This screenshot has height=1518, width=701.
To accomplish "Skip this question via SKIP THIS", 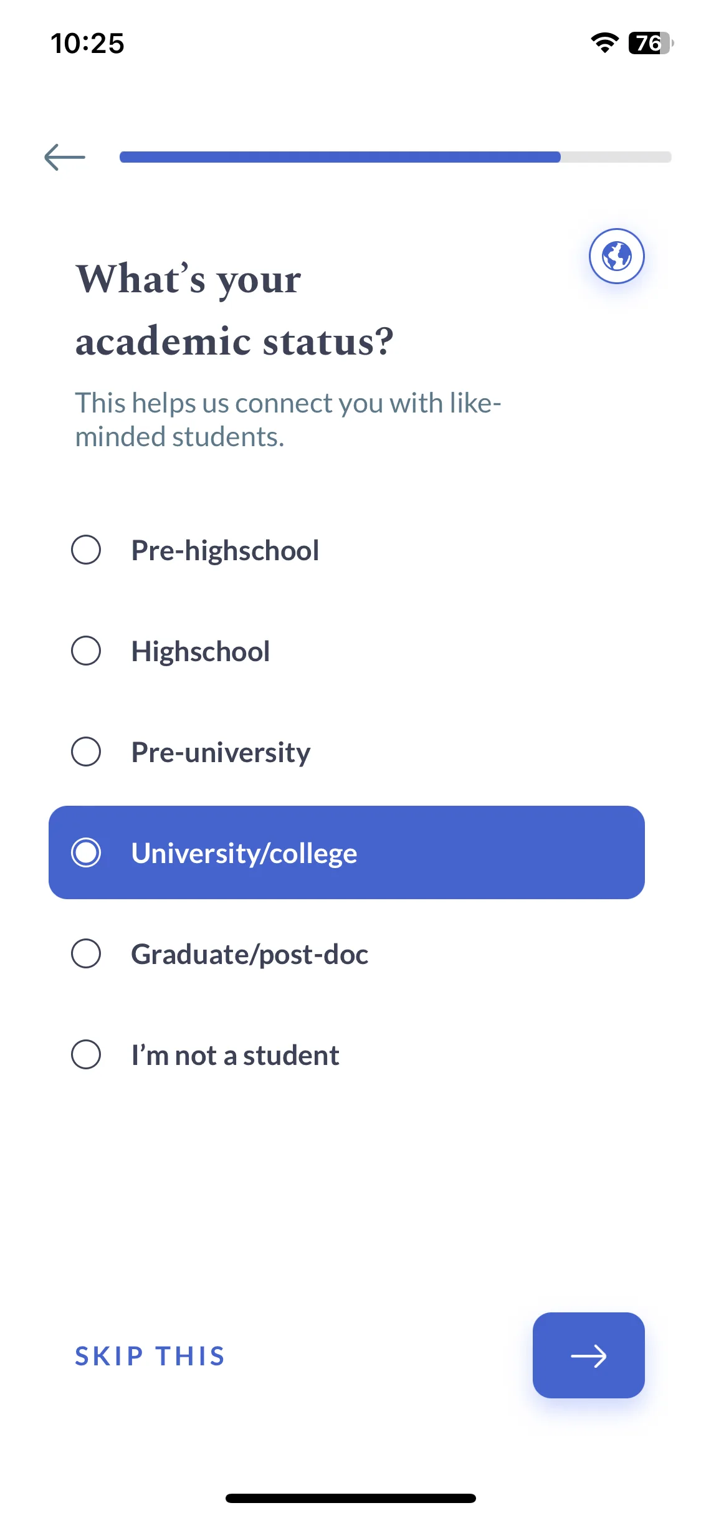I will [x=150, y=1356].
